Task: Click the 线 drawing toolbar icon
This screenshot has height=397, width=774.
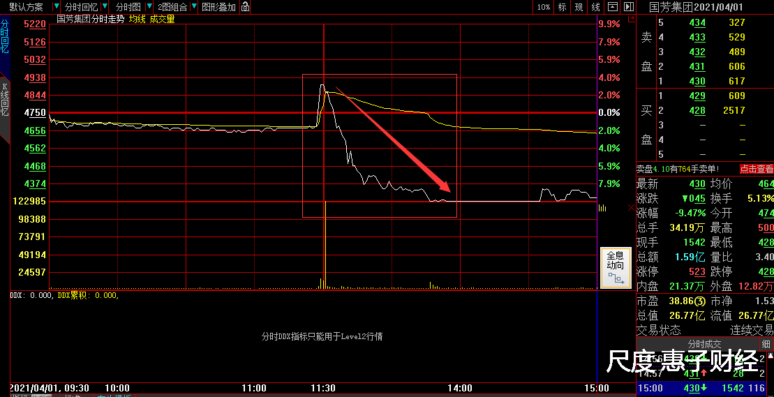Action: coord(595,7)
